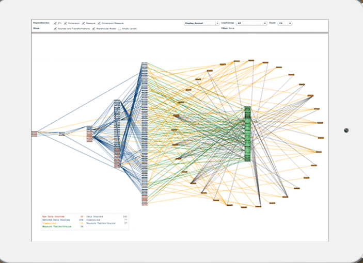363x263 pixels.
Task: Open the Display: Normal dropdown
Action: (201, 23)
